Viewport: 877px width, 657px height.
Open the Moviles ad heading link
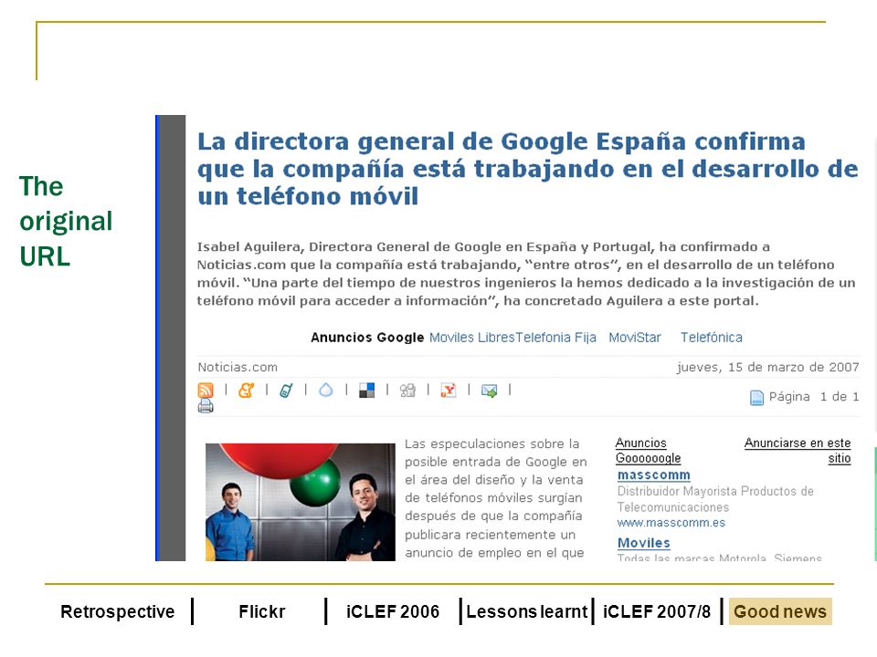[x=644, y=542]
